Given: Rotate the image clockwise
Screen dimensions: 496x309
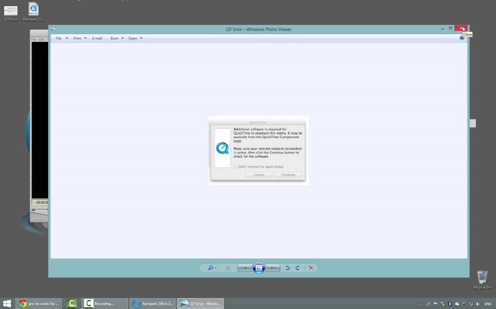Looking at the screenshot, I should coord(298,268).
